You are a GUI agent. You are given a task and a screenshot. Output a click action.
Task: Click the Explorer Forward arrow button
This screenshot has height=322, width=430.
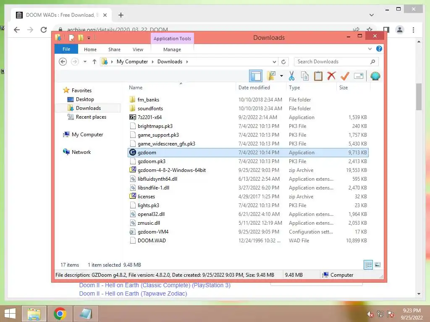click(x=75, y=62)
